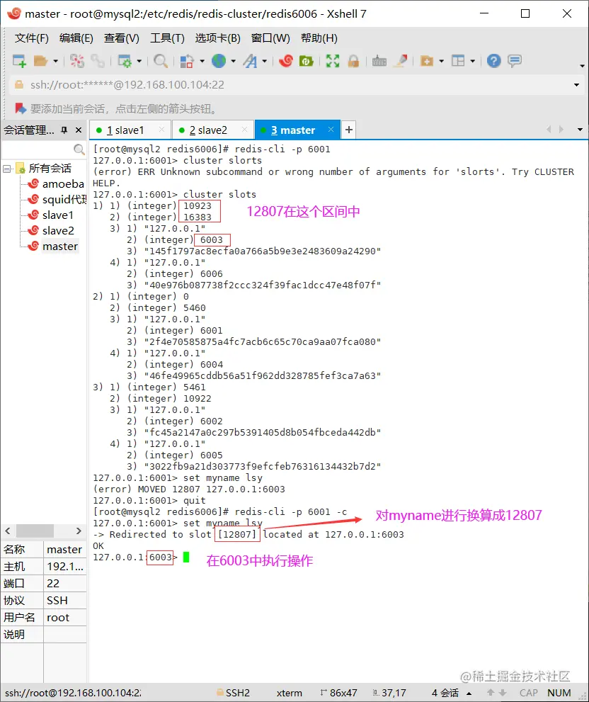Open the session properties gear icon

(x=124, y=61)
